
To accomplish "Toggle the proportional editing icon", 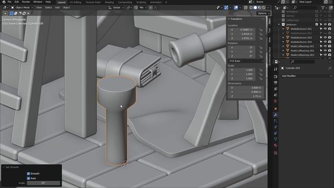I will (151, 7).
